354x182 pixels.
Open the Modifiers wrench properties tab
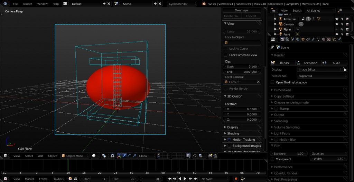[313, 39]
